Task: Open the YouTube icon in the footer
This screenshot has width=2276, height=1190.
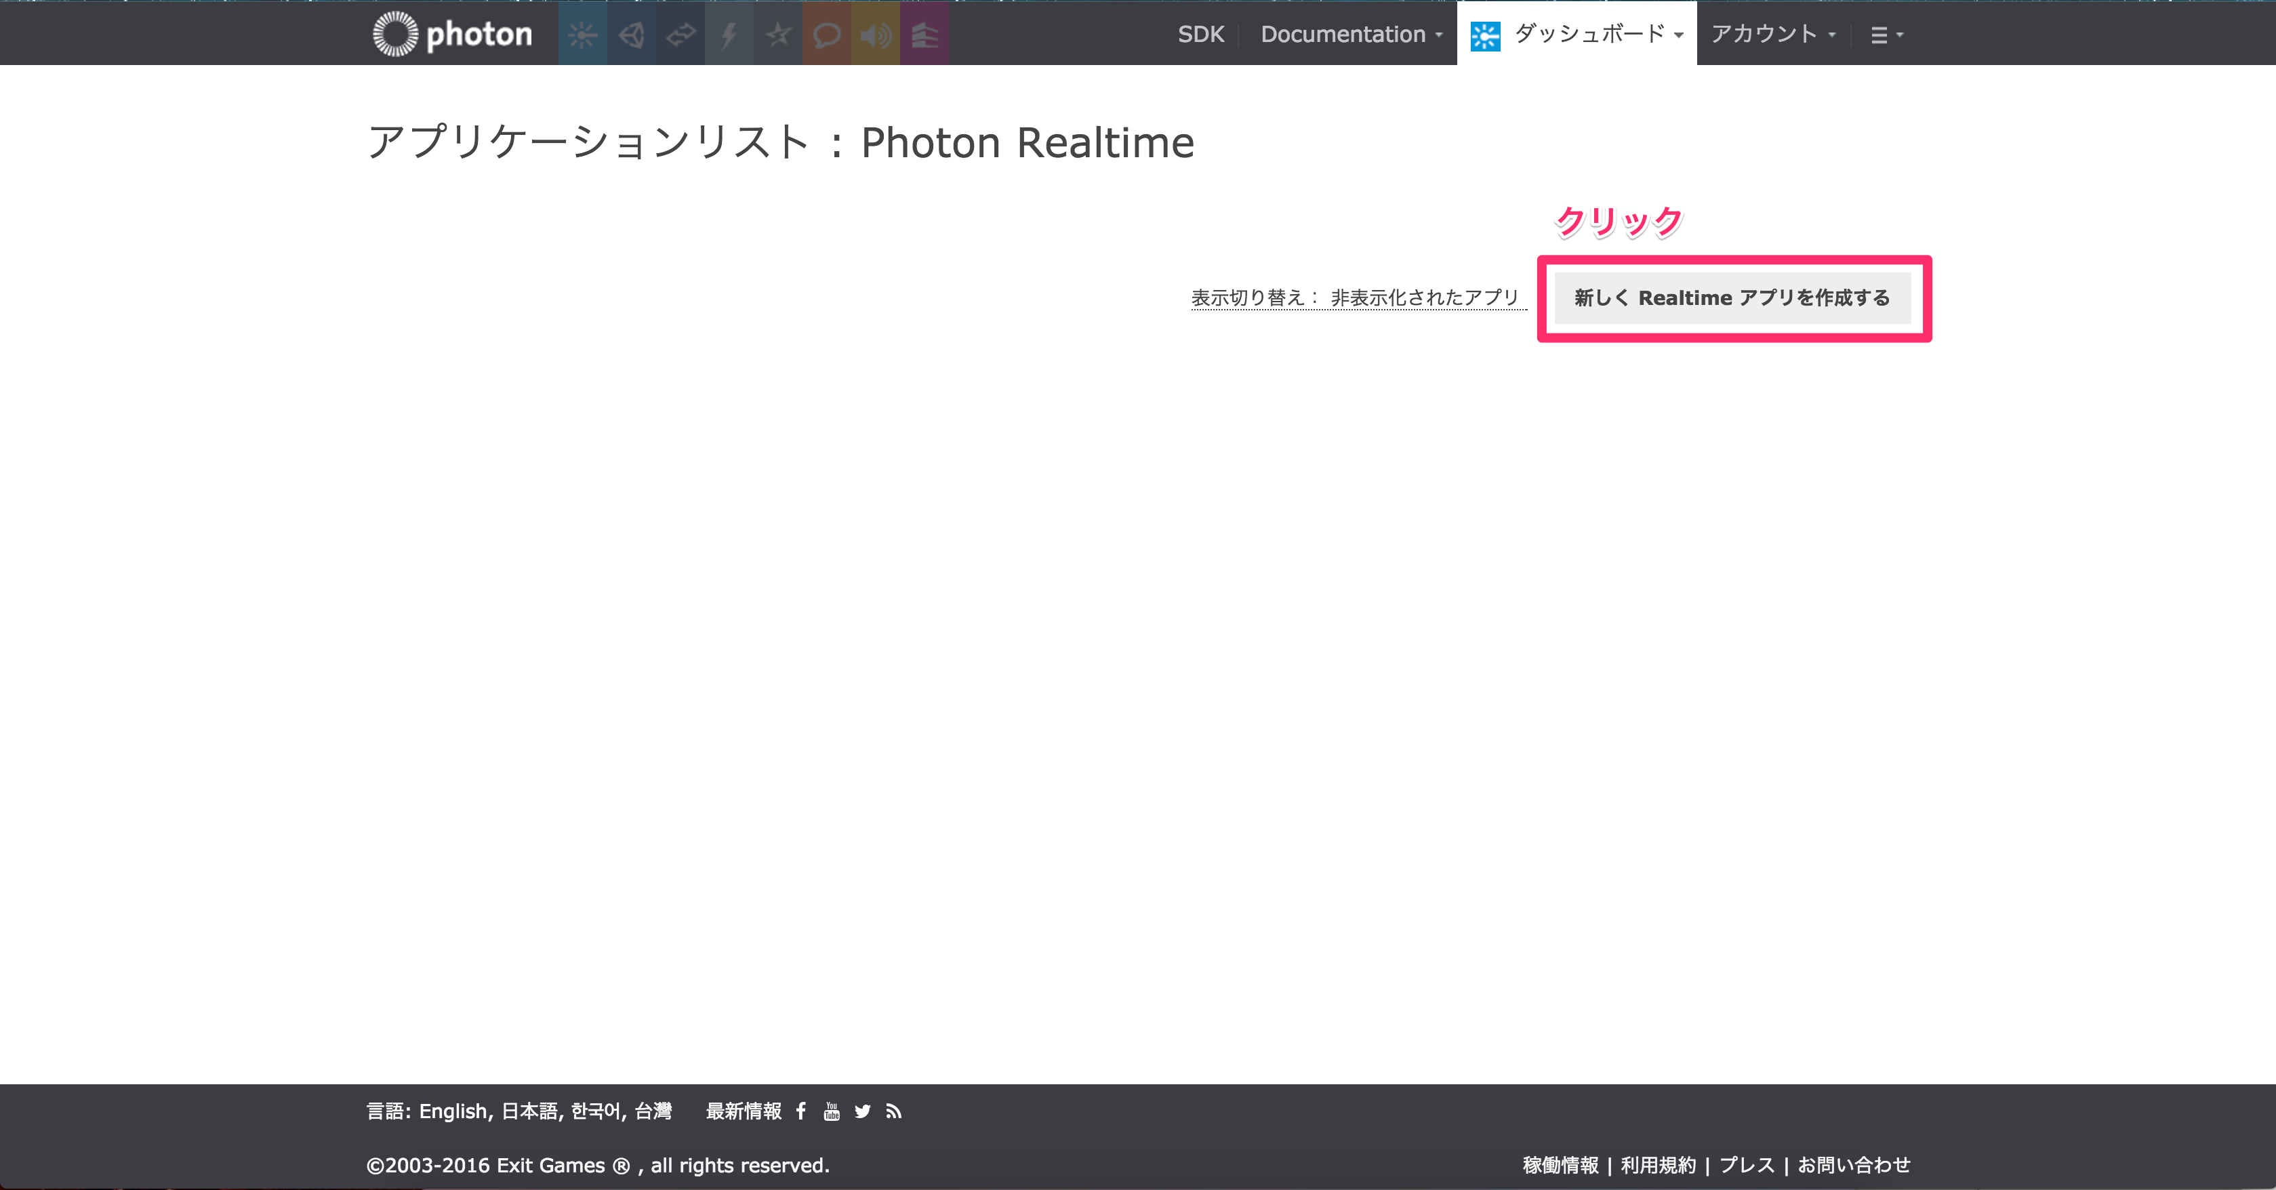Action: tap(832, 1111)
